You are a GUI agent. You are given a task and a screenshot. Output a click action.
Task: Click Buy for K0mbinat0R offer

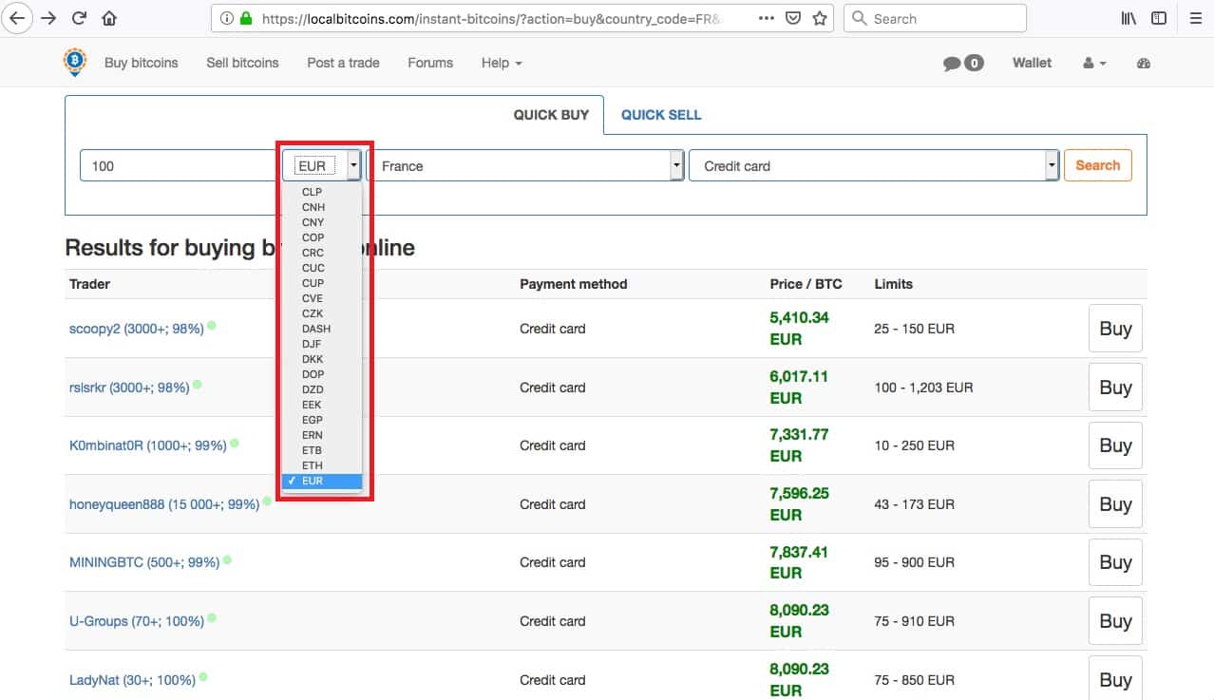[1115, 445]
